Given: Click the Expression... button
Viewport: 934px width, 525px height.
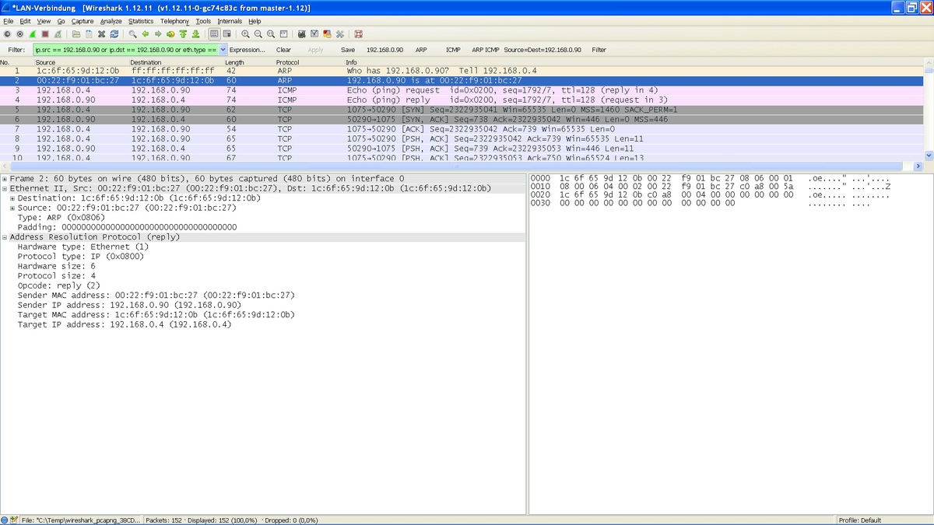Looking at the screenshot, I should click(247, 50).
